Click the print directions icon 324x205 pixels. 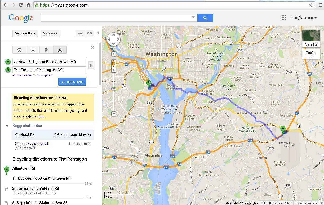(x=80, y=33)
